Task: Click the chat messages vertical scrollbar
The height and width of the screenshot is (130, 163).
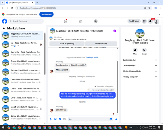Action: pyautogui.click(x=117, y=87)
